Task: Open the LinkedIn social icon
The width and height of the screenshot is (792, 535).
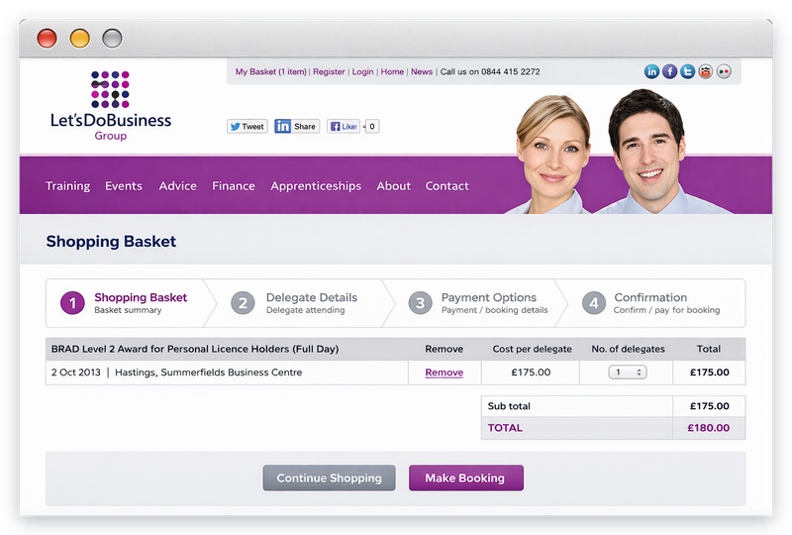Action: 651,71
